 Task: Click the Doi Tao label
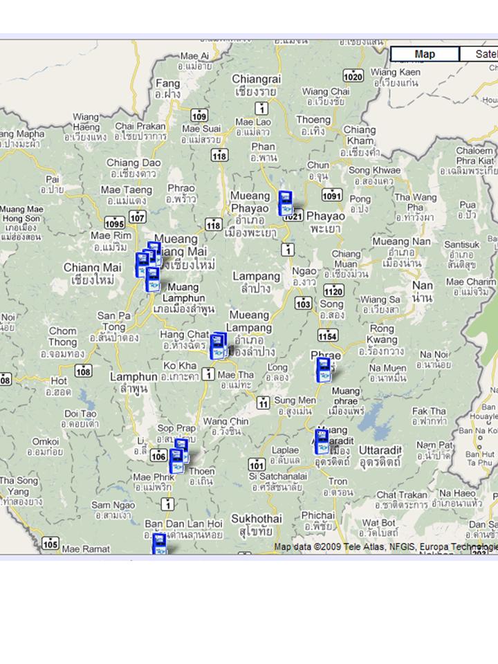point(80,418)
